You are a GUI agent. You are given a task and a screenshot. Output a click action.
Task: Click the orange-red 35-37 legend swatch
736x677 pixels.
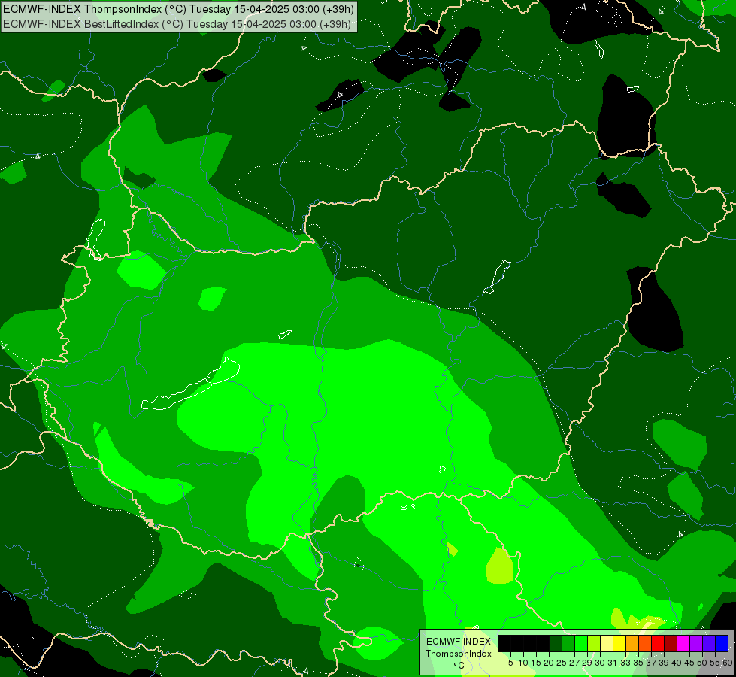[x=645, y=643]
